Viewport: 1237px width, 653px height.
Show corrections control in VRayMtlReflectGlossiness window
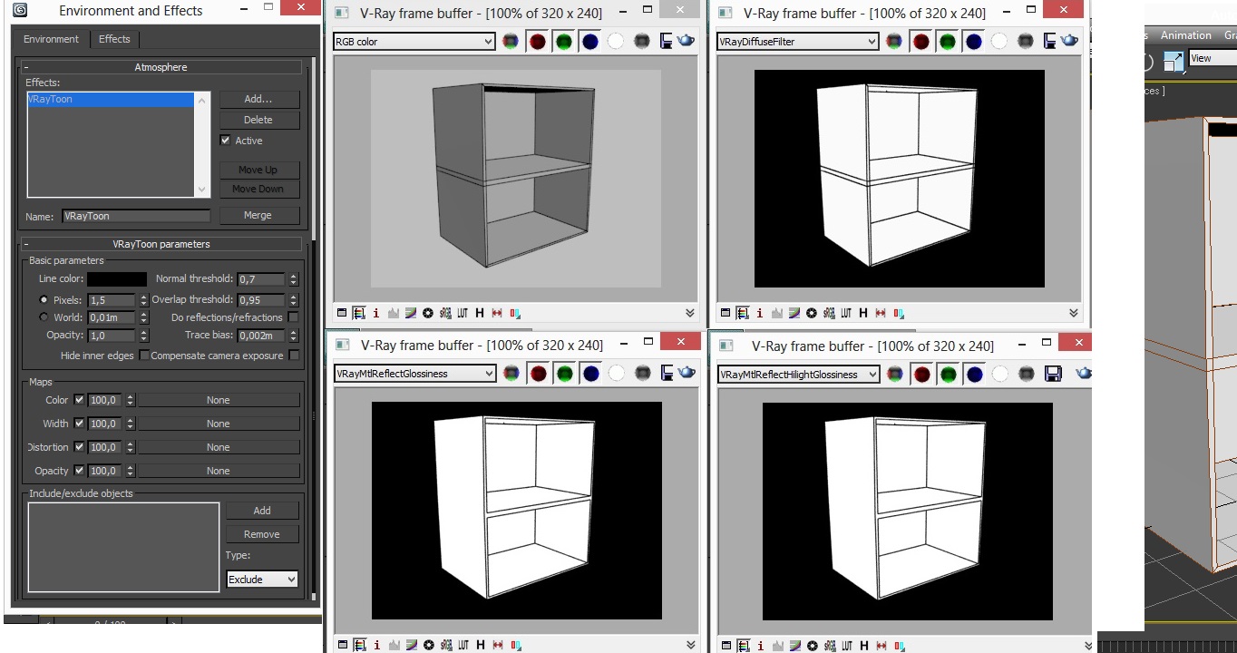[x=341, y=645]
